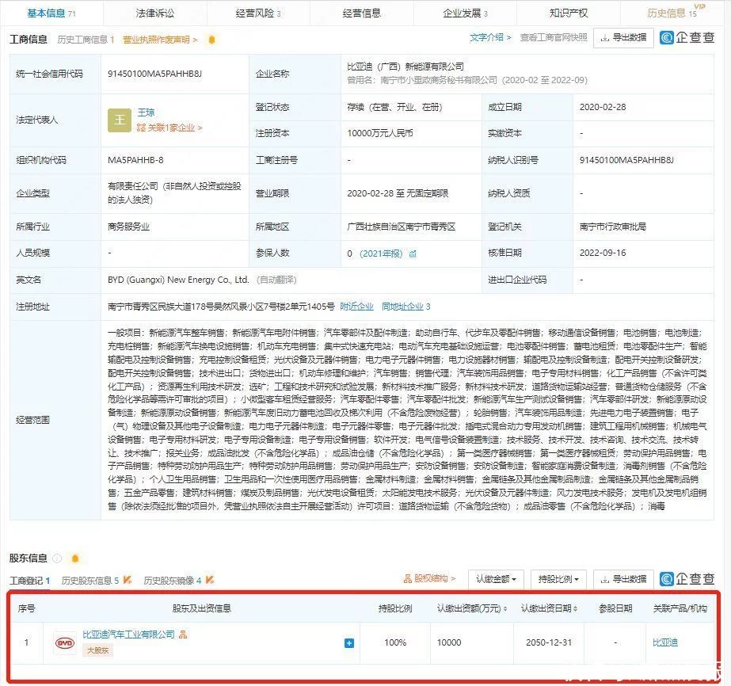Click the bell icon beside 营业执照作废声明

click(211, 40)
